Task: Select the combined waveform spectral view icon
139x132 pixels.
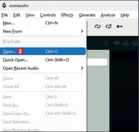Action: tap(135, 43)
